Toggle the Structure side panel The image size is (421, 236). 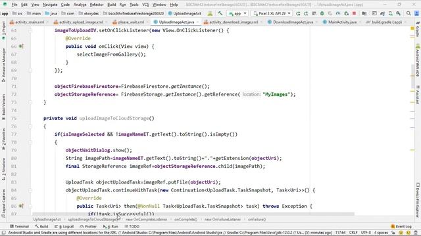[x=3, y=169]
